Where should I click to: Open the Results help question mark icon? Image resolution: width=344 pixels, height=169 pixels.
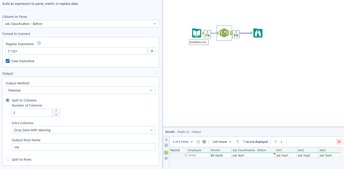[166, 158]
